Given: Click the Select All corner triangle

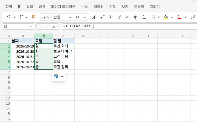Looking at the screenshot, I should click(x=9, y=36).
